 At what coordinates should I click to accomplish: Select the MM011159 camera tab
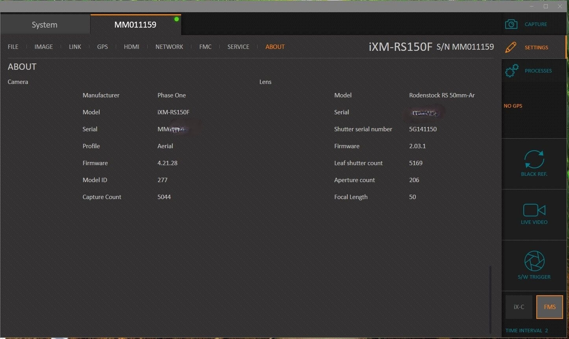coord(135,24)
